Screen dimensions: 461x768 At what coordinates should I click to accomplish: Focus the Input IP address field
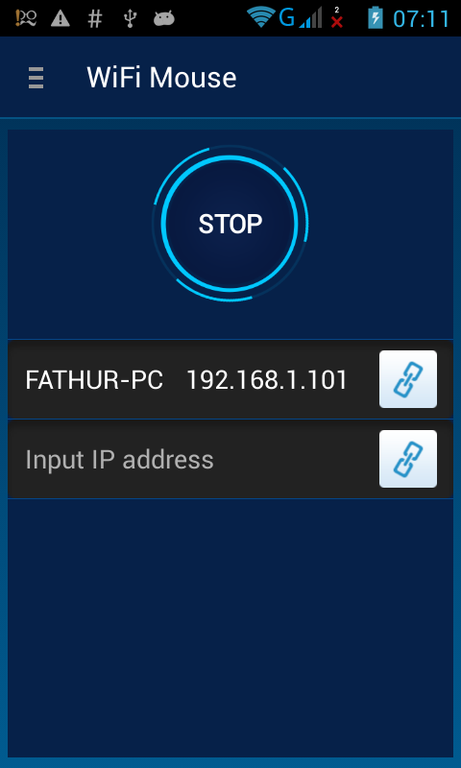(193, 460)
